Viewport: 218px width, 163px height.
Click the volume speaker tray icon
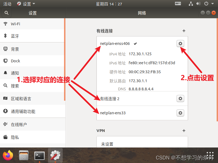pyautogui.click(x=198, y=4)
